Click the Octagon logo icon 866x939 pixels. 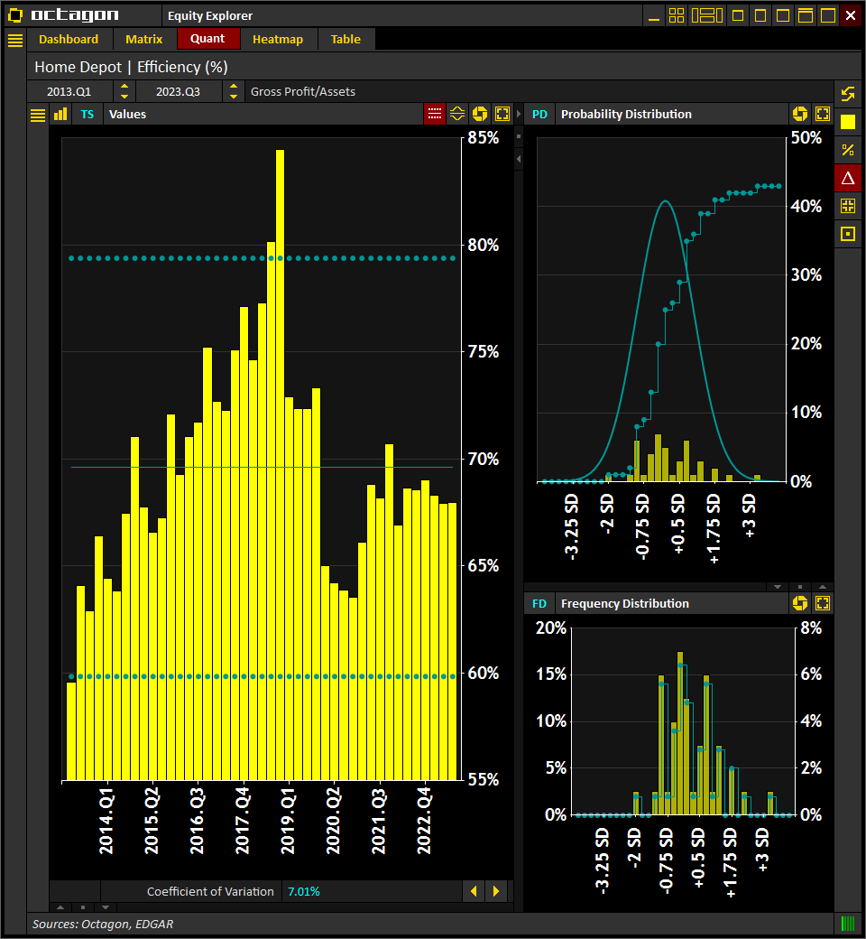pyautogui.click(x=15, y=15)
